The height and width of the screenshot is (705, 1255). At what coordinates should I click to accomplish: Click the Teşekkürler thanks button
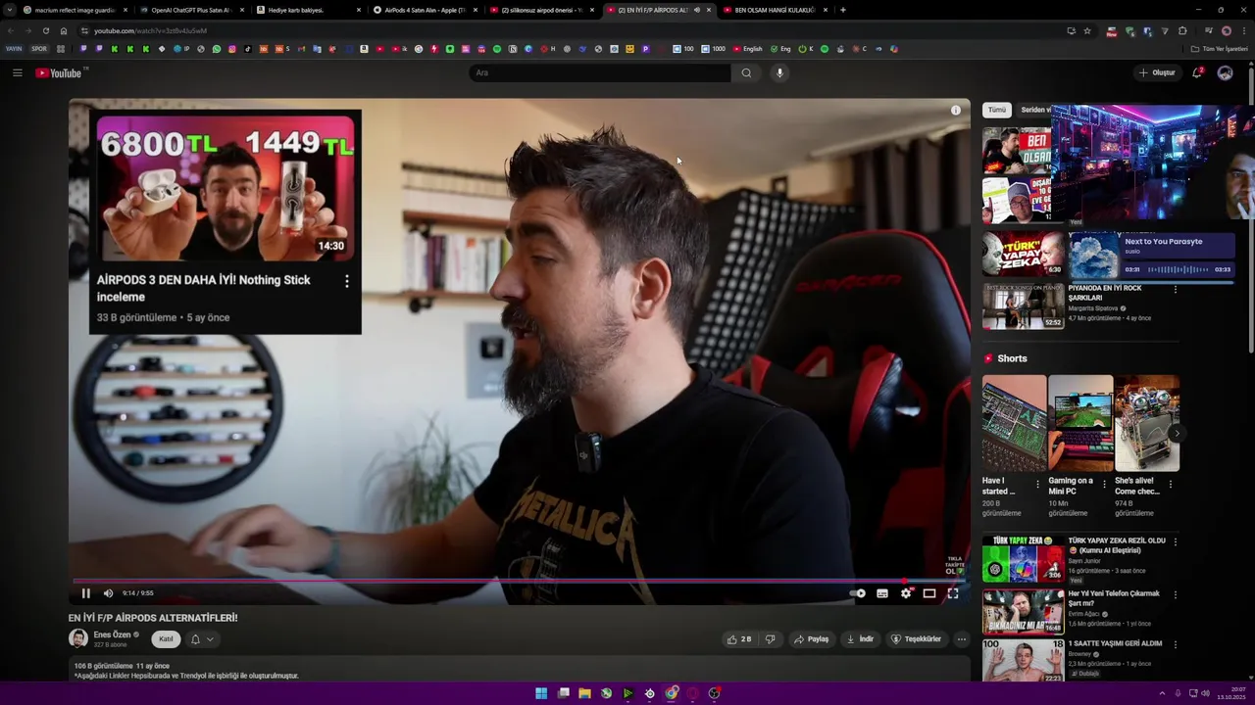(916, 639)
